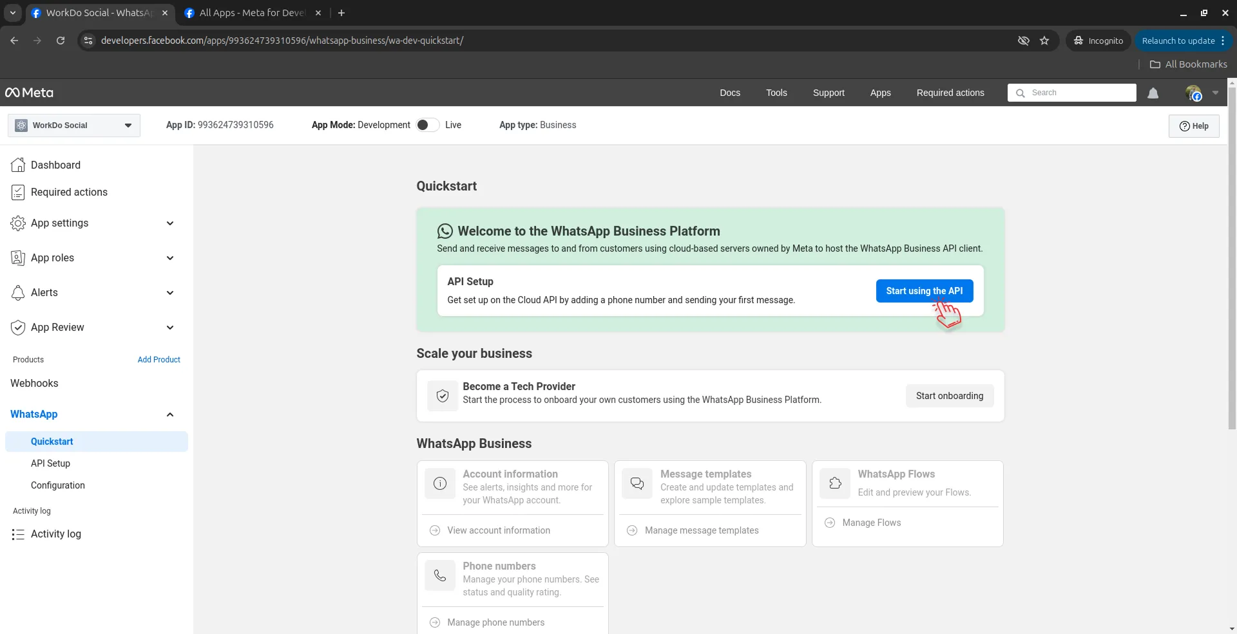Open the notifications bell icon
This screenshot has height=634, width=1237.
pos(1153,93)
